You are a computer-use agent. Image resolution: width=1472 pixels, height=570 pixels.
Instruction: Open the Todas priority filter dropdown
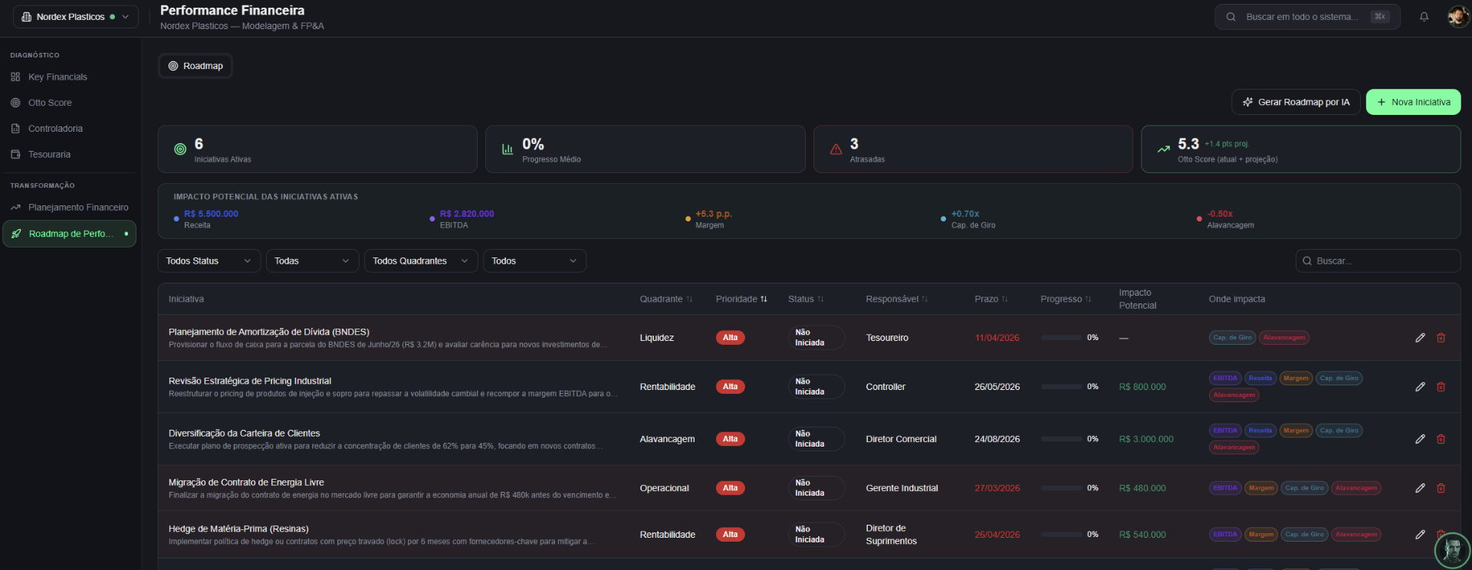312,261
